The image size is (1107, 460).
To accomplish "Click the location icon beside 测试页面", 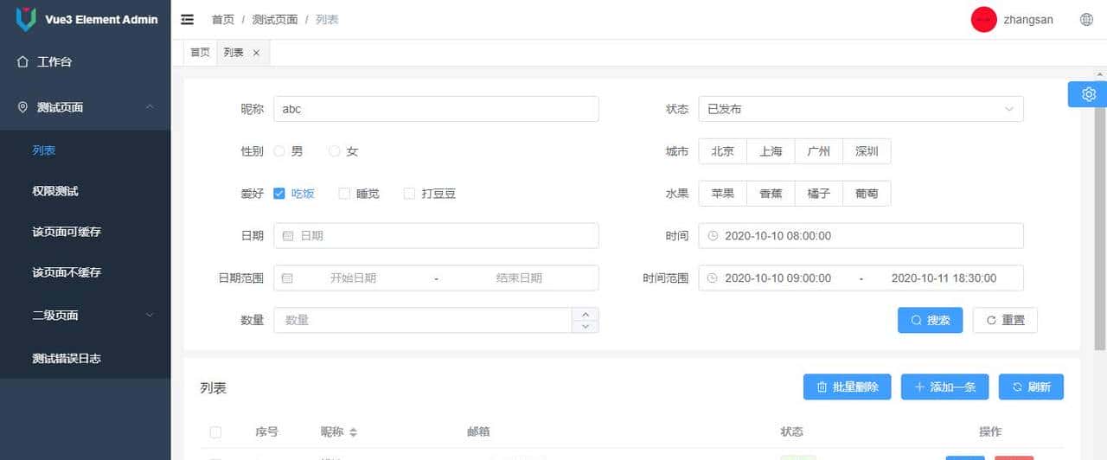I will click(23, 107).
